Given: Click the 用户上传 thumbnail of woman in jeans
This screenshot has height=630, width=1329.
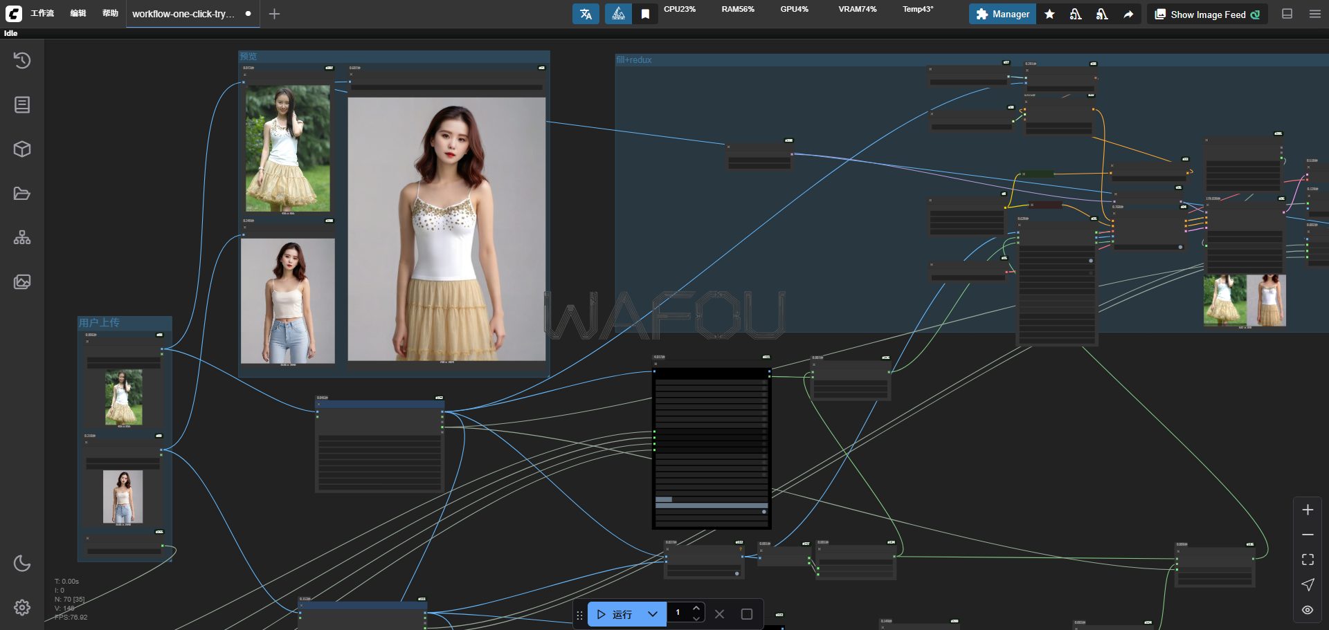Looking at the screenshot, I should point(123,497).
